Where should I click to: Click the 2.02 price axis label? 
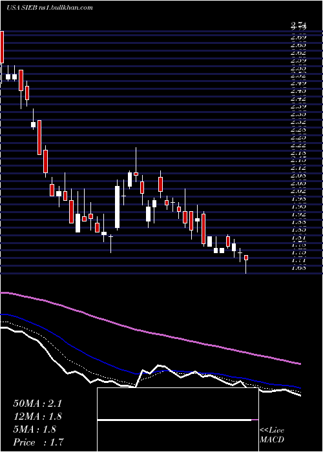tap(298, 191)
